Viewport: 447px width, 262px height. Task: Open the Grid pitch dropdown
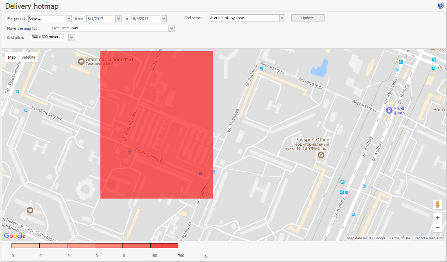point(71,37)
